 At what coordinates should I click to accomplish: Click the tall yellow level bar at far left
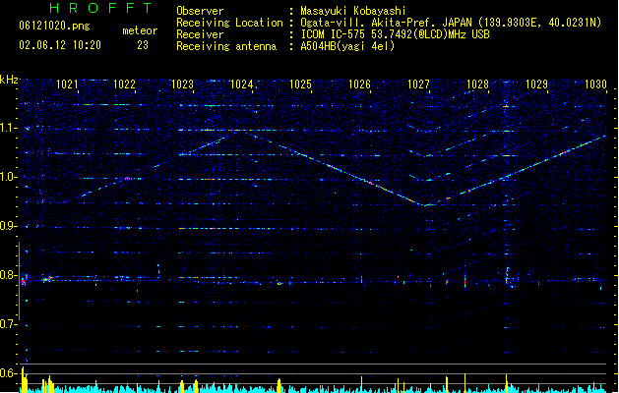coord(24,379)
